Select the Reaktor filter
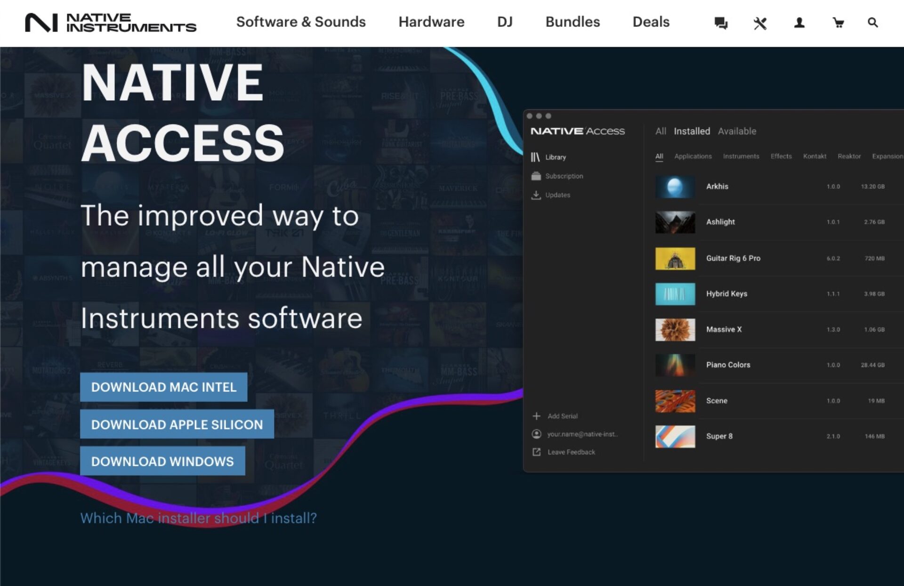The image size is (904, 586). tap(849, 156)
